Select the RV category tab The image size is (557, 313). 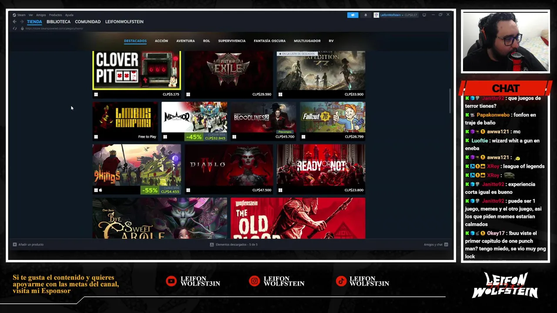click(331, 41)
